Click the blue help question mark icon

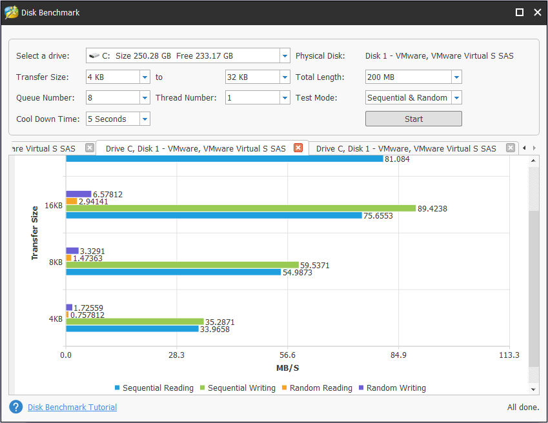tap(16, 407)
